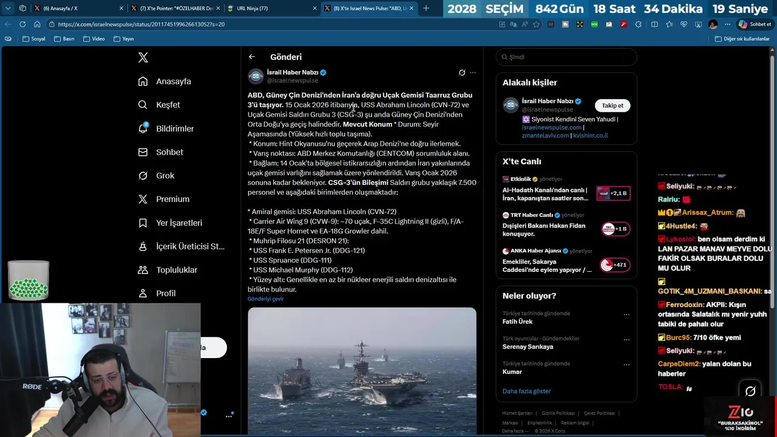Open İçerik Üreticisi Stüdyosu
777x437 pixels.
[181, 246]
